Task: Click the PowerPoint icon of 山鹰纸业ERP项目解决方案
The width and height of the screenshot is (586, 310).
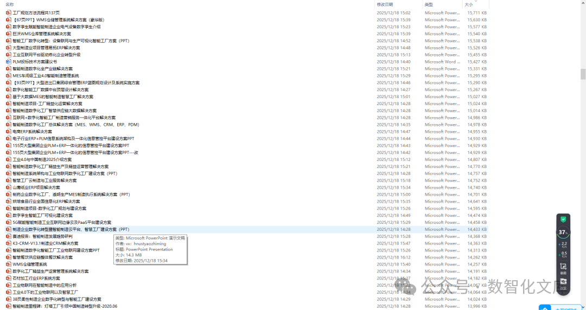Action: pyautogui.click(x=9, y=188)
